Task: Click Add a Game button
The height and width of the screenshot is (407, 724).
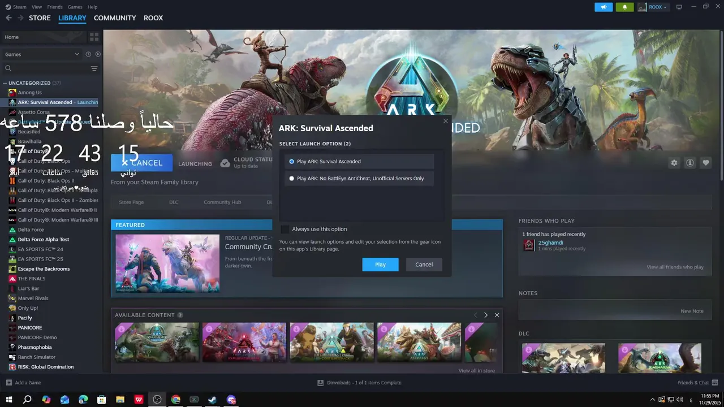Action: (x=23, y=383)
